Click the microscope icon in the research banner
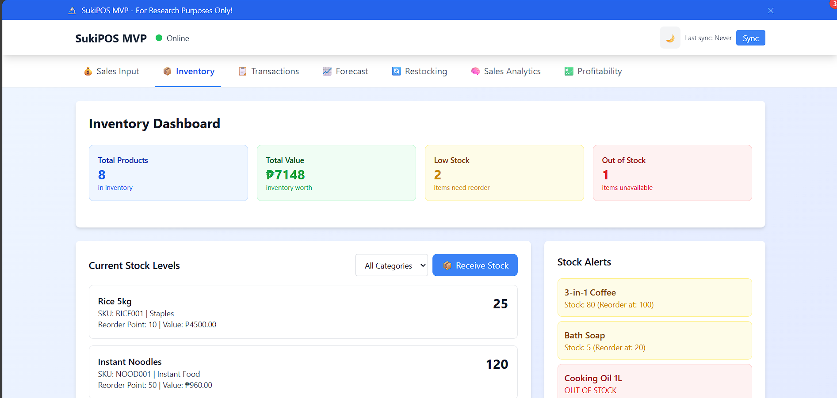This screenshot has width=837, height=398. coord(72,11)
